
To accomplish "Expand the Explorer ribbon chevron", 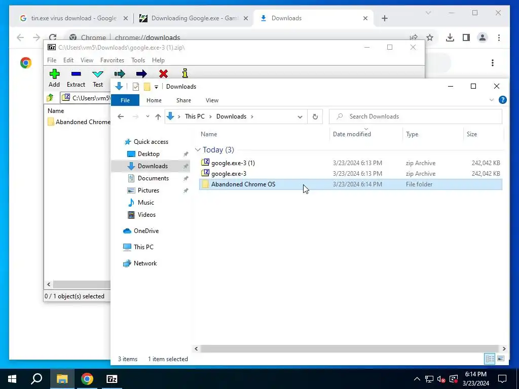I will click(492, 100).
